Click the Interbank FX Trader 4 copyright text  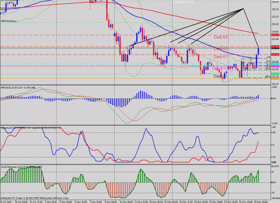pos(34,198)
